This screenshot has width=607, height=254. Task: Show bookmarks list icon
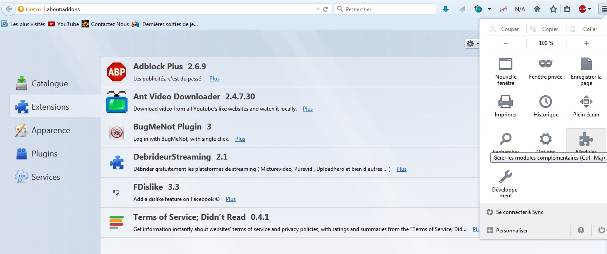point(567,9)
